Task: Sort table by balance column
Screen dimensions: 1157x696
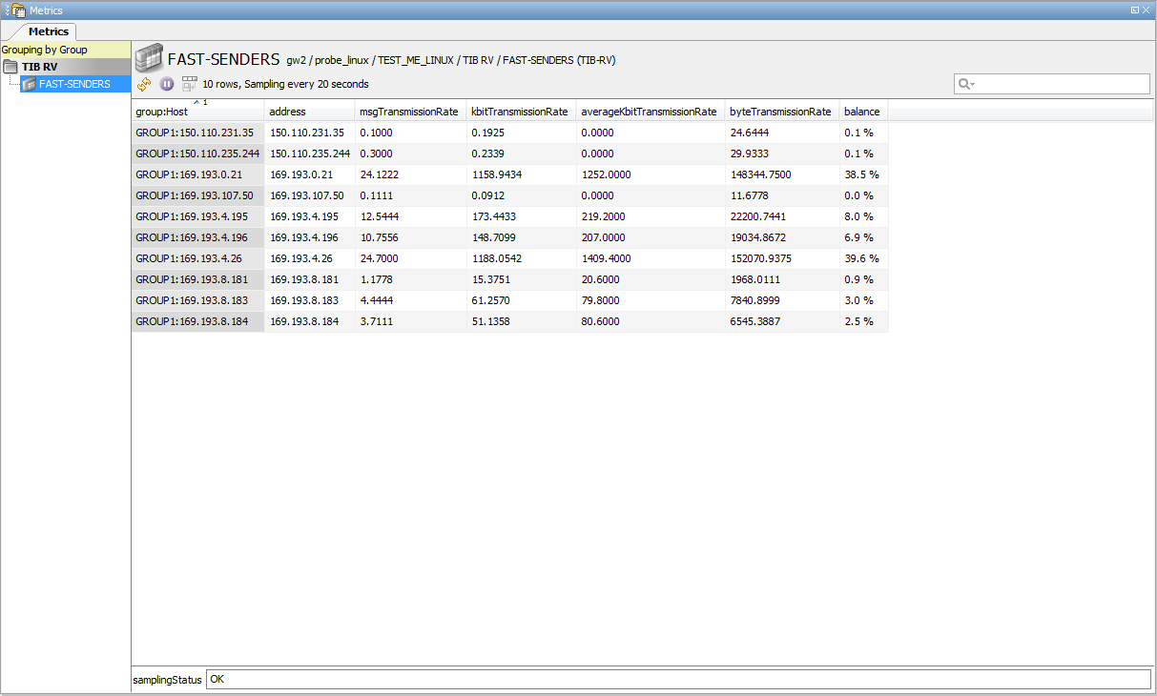Action: (862, 112)
